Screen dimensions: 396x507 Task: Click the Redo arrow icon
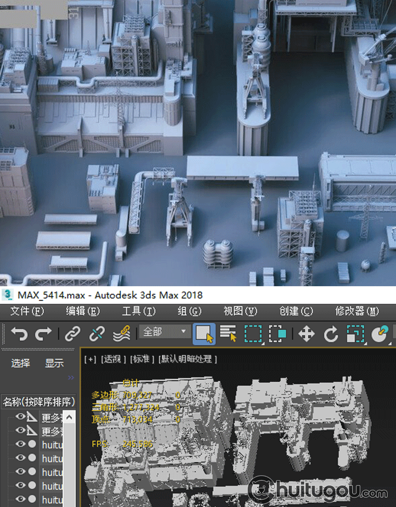43,334
